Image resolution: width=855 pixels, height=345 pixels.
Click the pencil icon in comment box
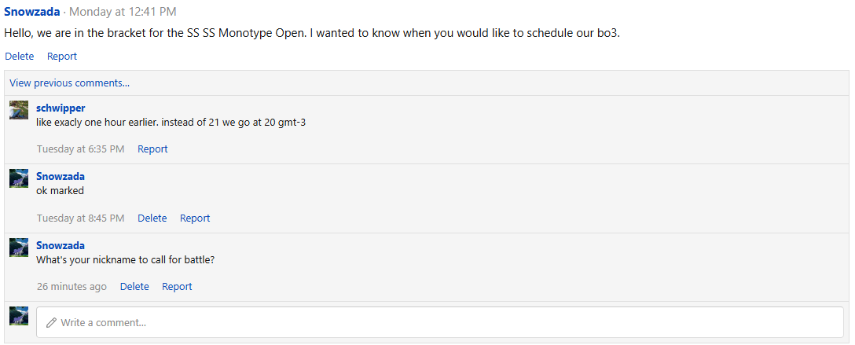pyautogui.click(x=52, y=323)
